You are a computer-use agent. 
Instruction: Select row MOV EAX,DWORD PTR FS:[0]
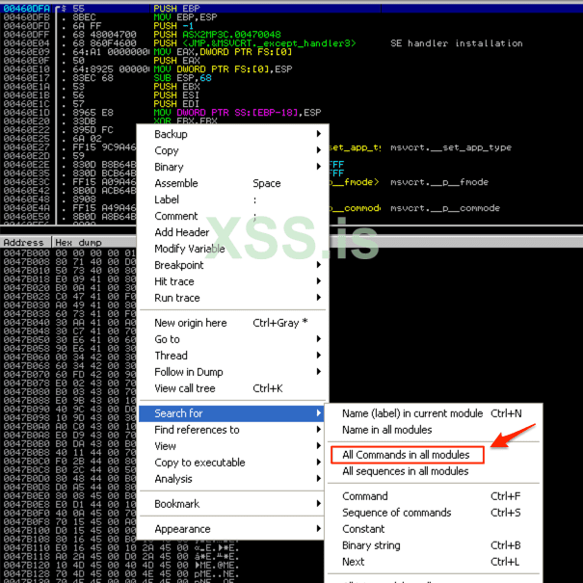click(291, 52)
